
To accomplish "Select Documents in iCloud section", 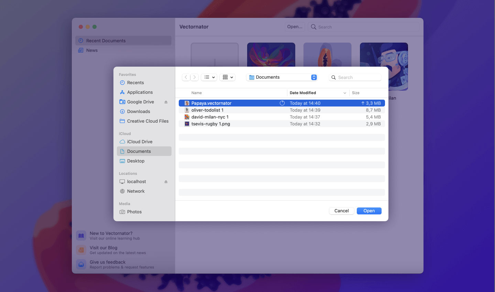I will click(x=144, y=151).
